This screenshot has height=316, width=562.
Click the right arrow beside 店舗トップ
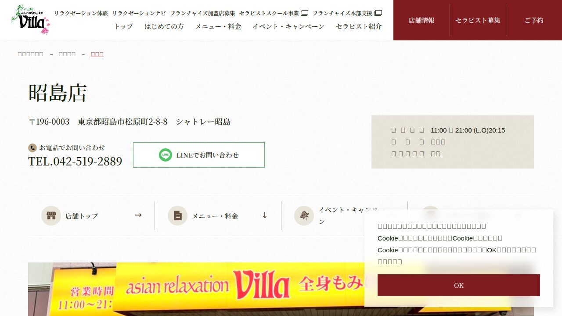point(138,215)
